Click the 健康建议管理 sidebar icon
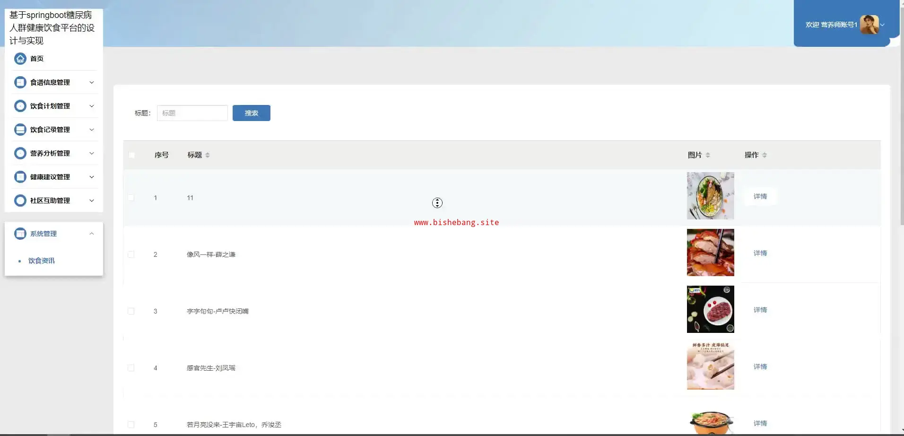The width and height of the screenshot is (904, 436). click(20, 177)
